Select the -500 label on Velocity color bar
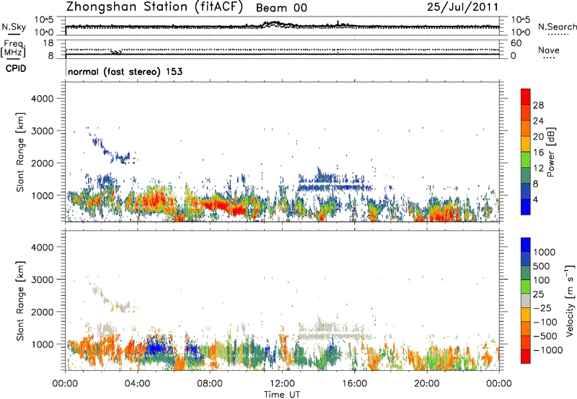 [x=545, y=336]
